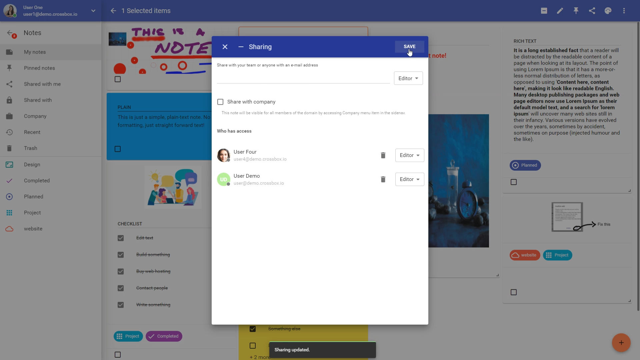640x360 pixels.
Task: Click the SAVE button in Sharing dialog
Action: (409, 47)
